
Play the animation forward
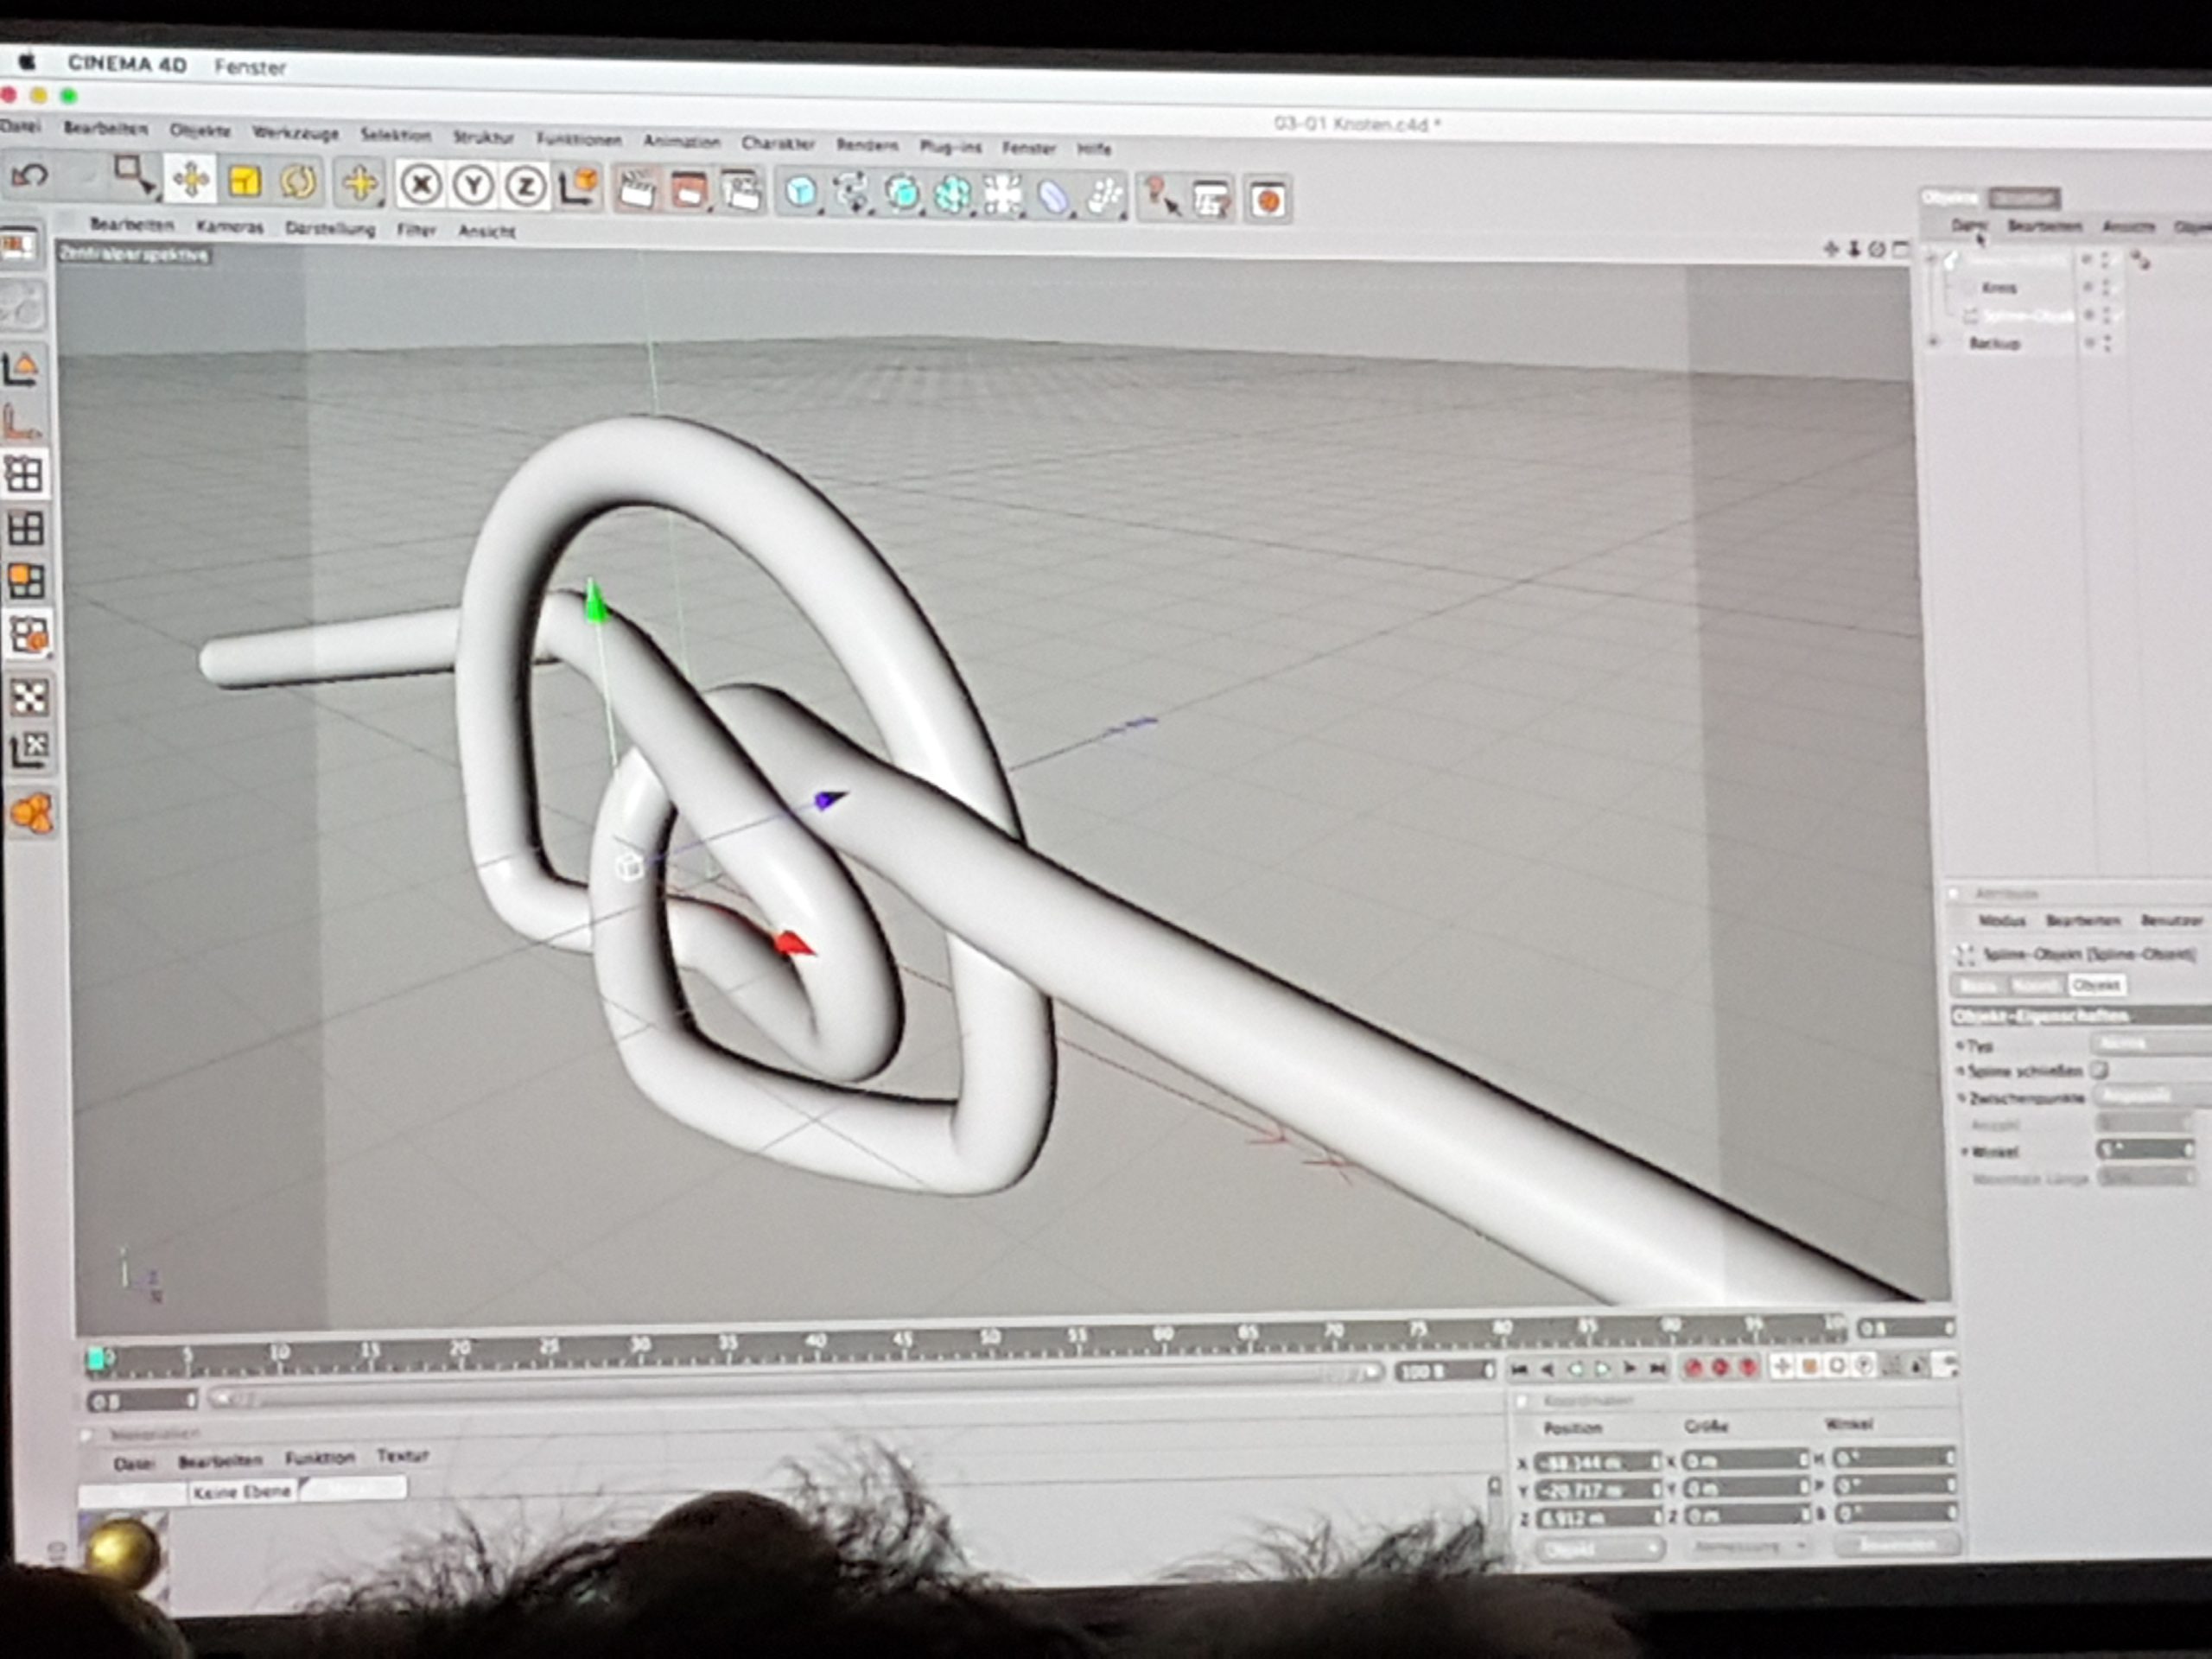1603,1368
